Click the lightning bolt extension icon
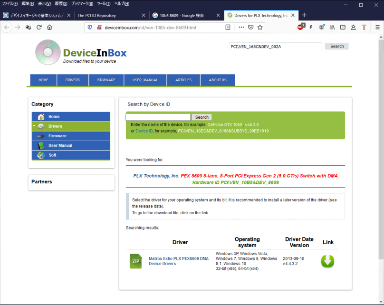Image resolution: width=384 pixels, height=305 pixels. click(311, 28)
